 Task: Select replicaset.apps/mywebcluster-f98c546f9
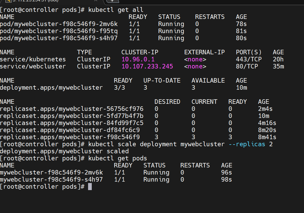pyautogui.click(x=70, y=137)
